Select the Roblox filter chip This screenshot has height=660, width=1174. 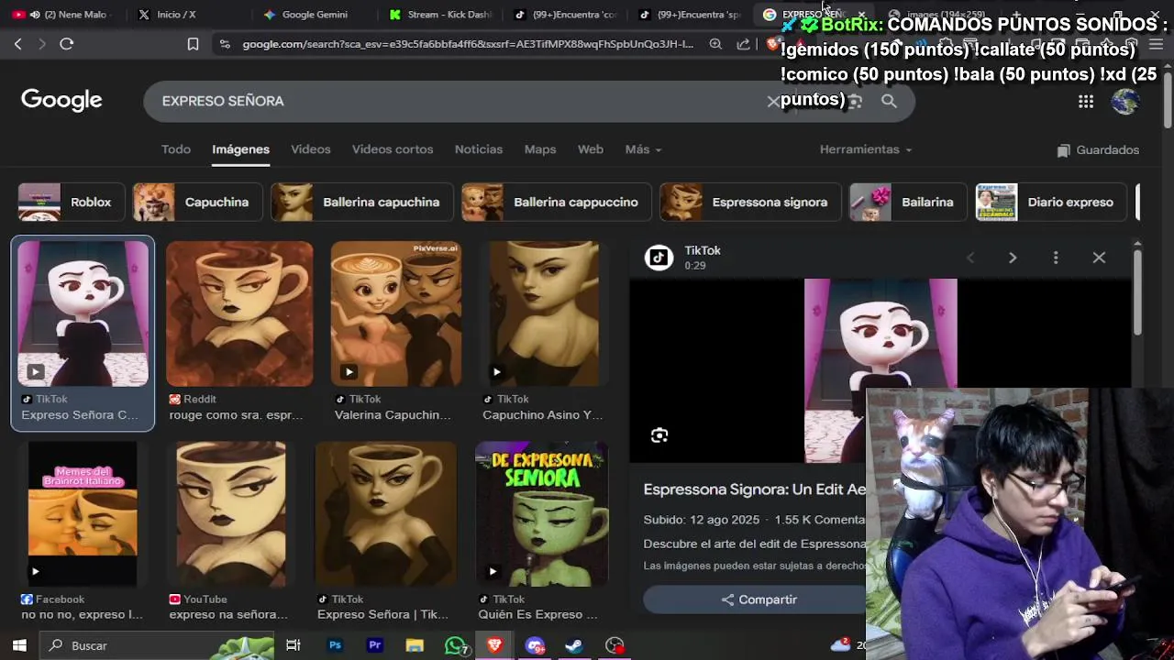pos(71,203)
